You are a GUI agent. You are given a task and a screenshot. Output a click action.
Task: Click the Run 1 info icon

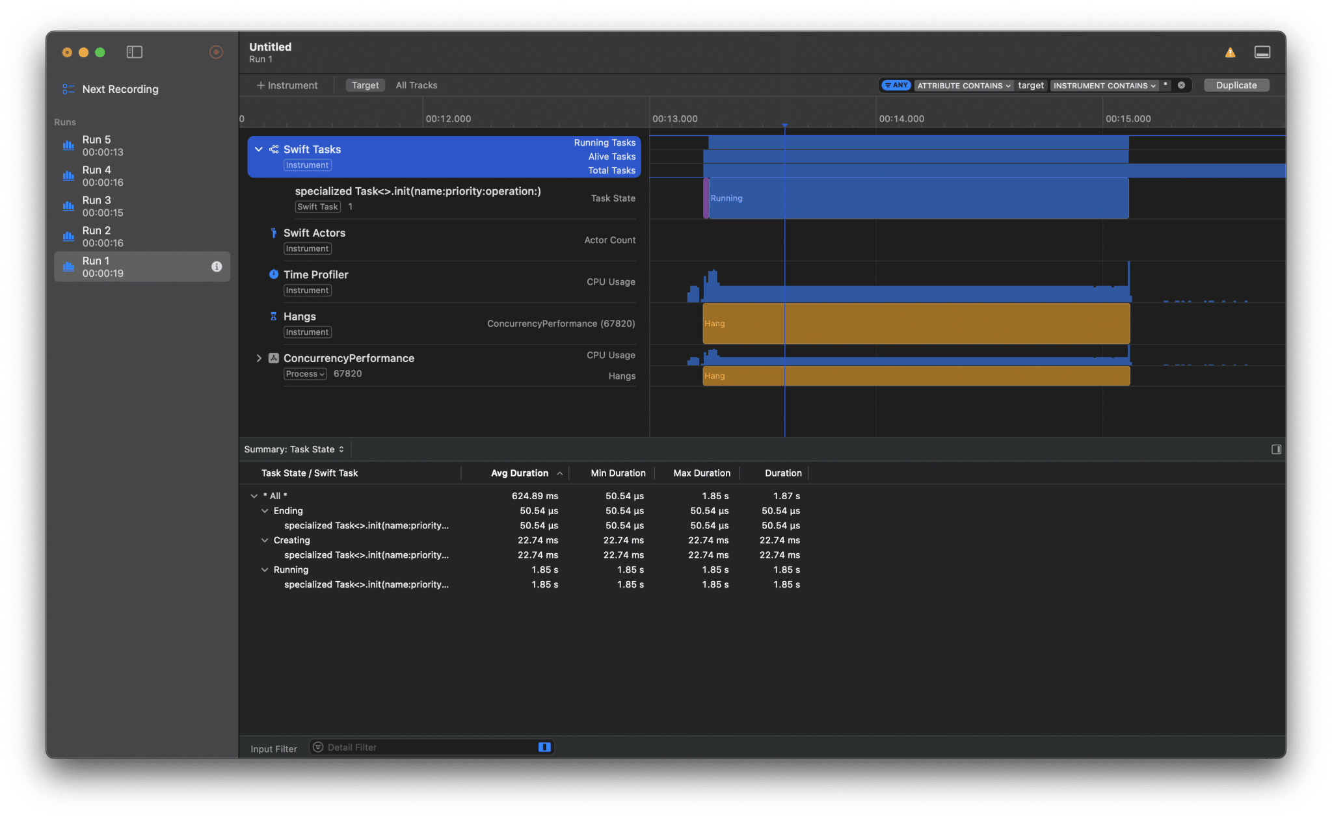217,266
